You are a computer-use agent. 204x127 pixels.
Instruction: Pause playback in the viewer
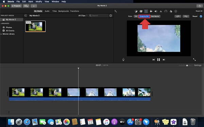pos(158,60)
